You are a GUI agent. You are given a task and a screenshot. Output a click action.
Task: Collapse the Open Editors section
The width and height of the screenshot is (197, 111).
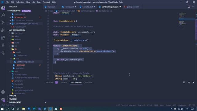pyautogui.click(x=8, y=11)
